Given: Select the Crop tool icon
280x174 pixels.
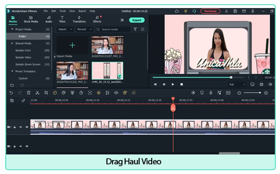Looking at the screenshot, I should click(x=46, y=93).
